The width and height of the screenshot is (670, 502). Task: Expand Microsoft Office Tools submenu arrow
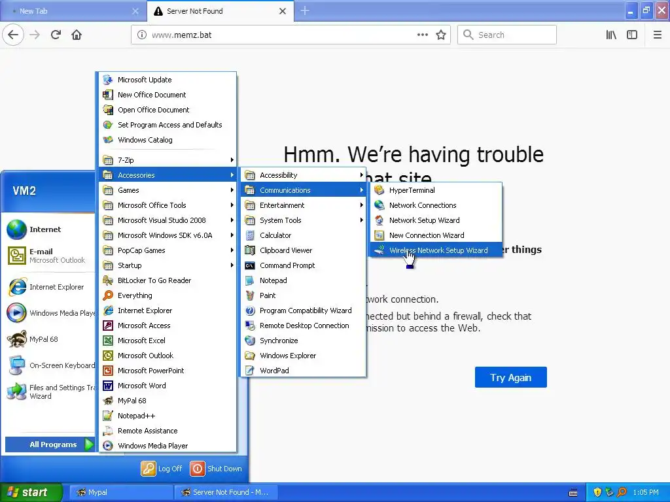coord(232,205)
